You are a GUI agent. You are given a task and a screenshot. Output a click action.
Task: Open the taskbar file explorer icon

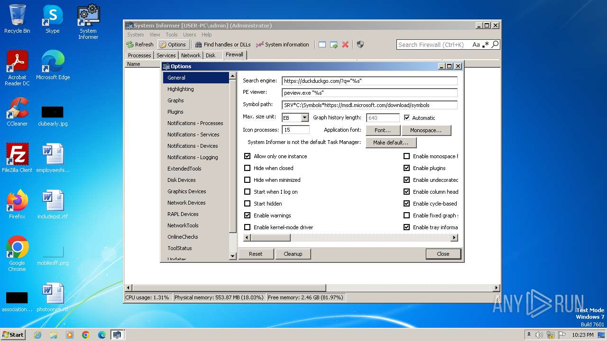(54, 335)
